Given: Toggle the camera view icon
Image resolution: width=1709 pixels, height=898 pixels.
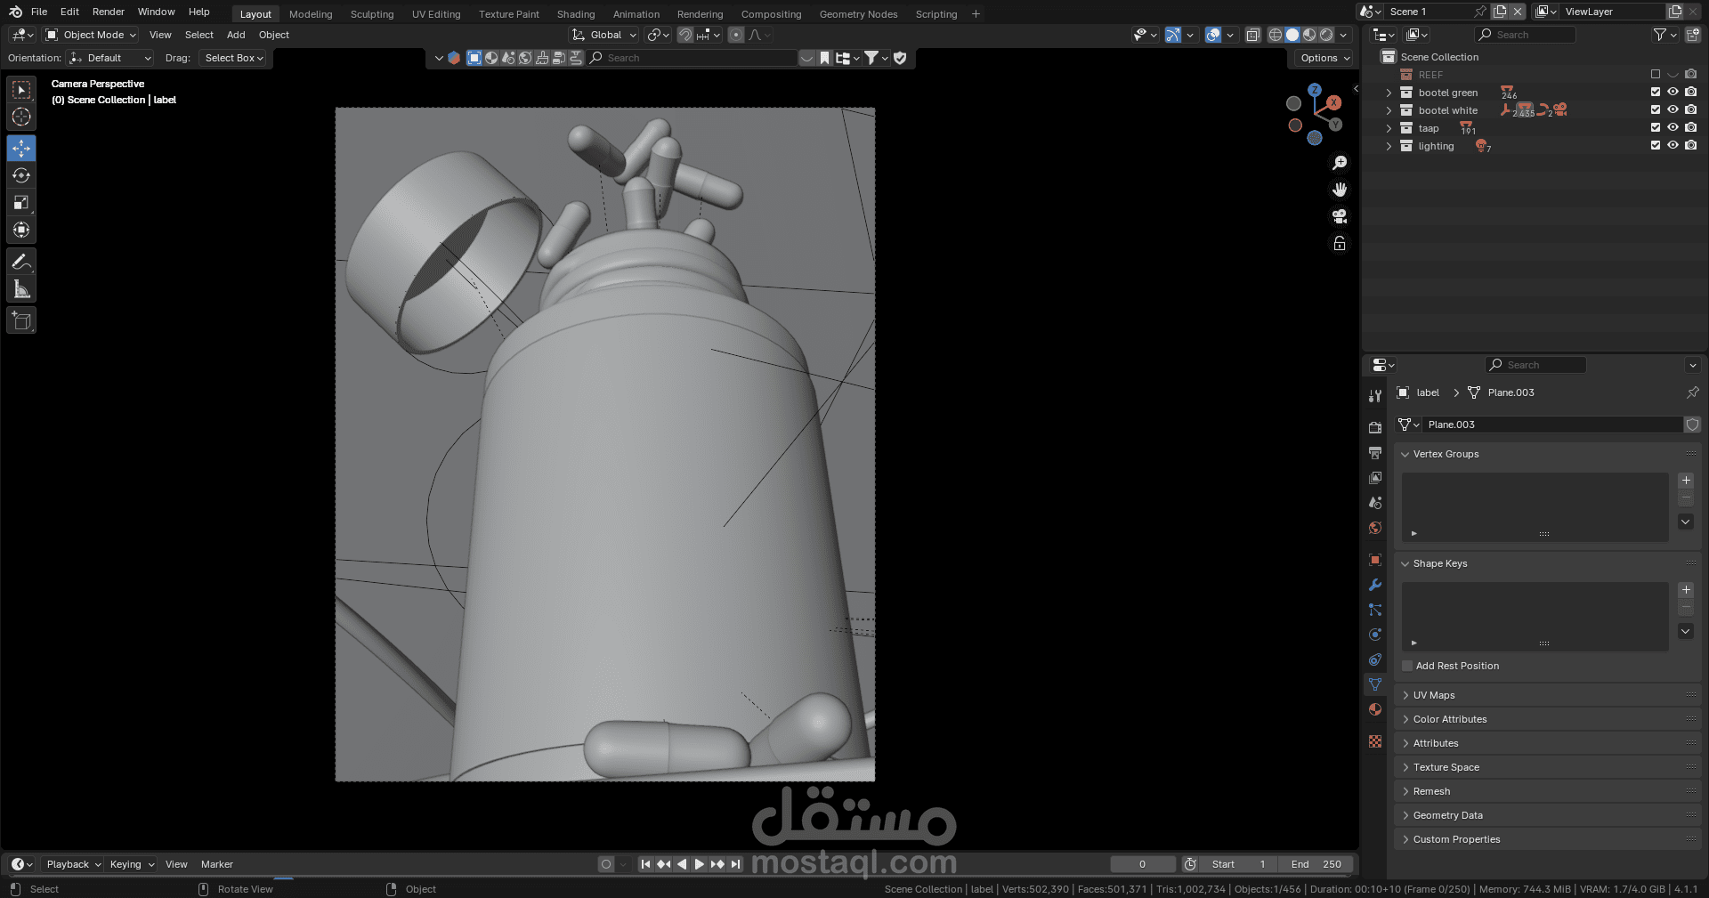Looking at the screenshot, I should pyautogui.click(x=1340, y=216).
